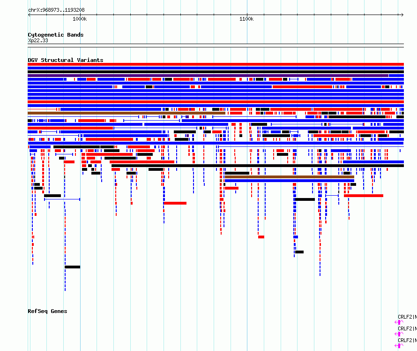Select the DGV Structural Variants track title
The width and height of the screenshot is (417, 351).
click(66, 60)
